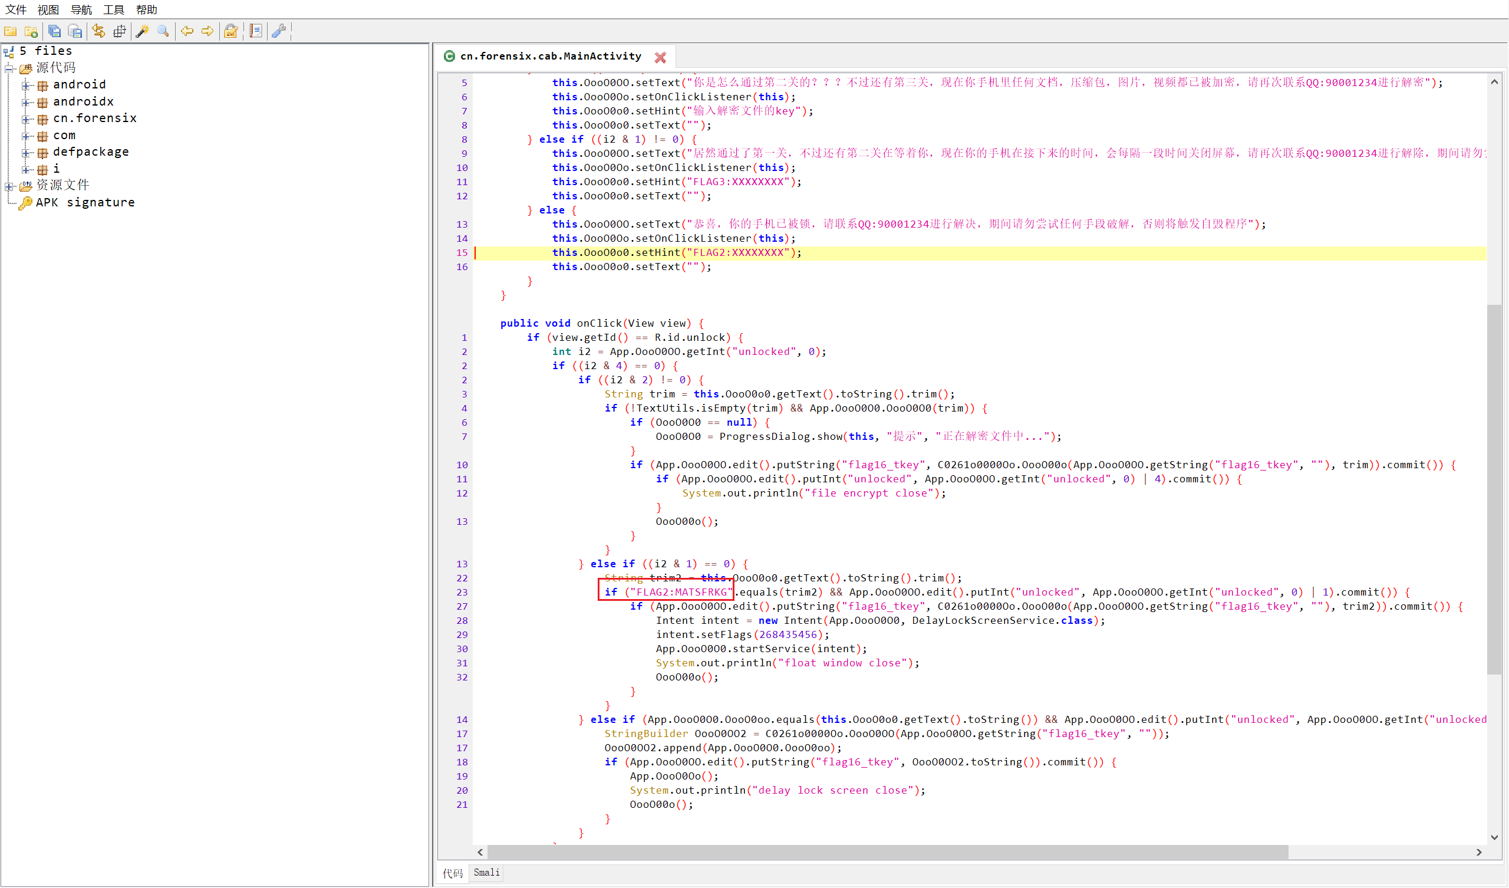Click the 5 files root tree icon
1509x888 pixels.
click(9, 51)
